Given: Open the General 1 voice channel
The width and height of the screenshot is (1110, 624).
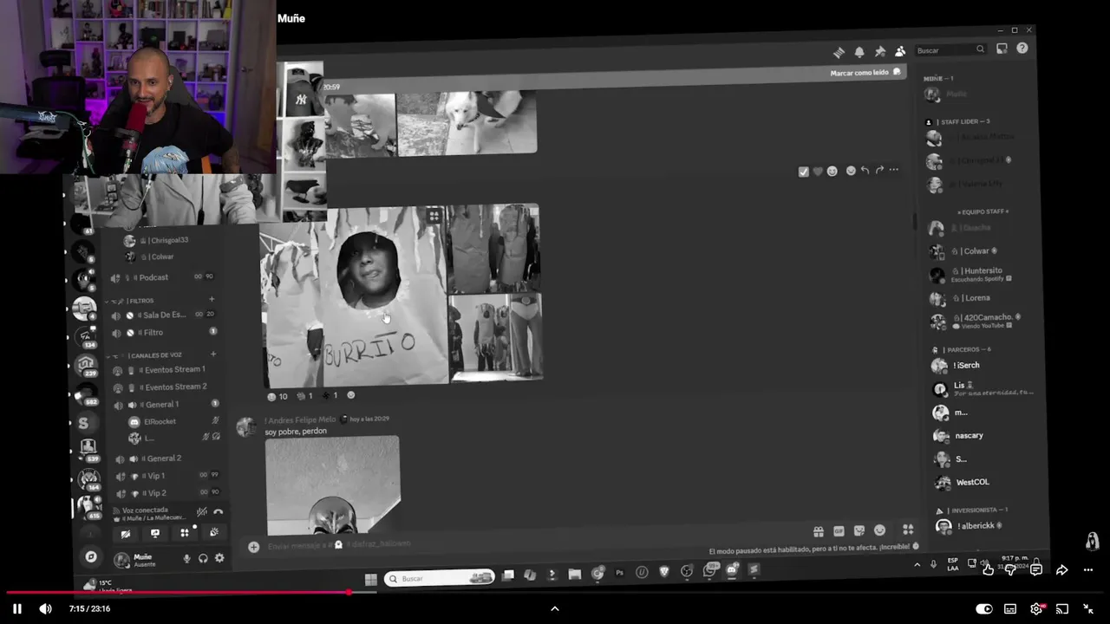Looking at the screenshot, I should pyautogui.click(x=166, y=405).
